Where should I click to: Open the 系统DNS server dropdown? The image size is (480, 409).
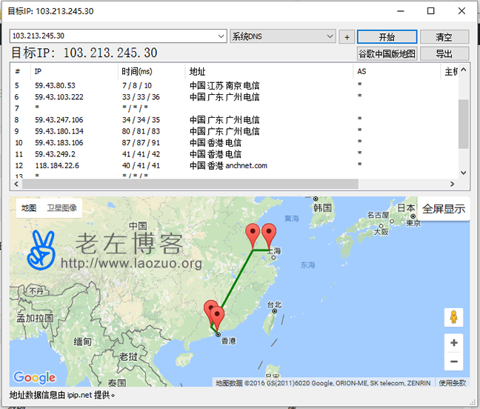point(330,36)
